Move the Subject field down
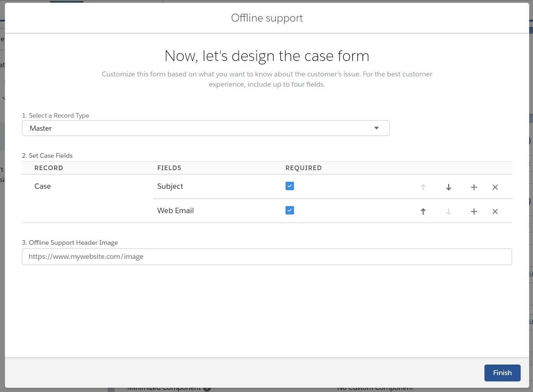The height and width of the screenshot is (392, 533). (449, 187)
